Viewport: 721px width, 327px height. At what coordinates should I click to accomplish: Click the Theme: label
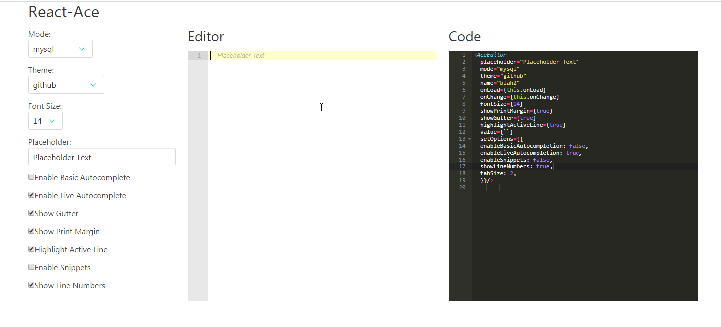41,70
